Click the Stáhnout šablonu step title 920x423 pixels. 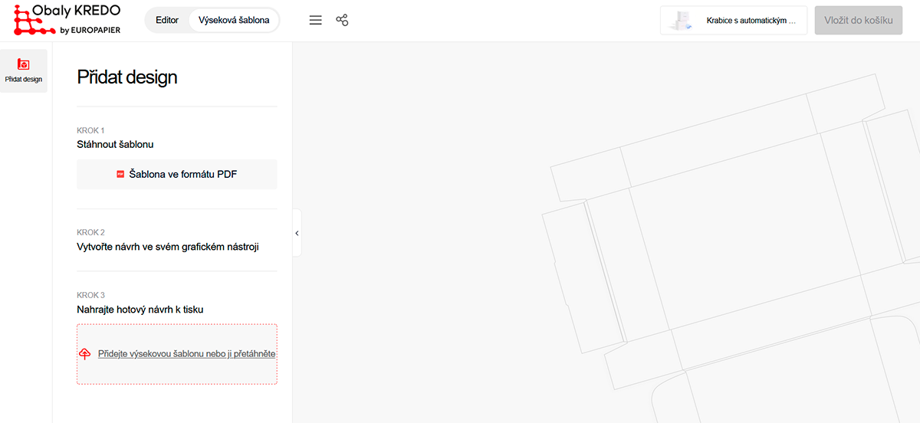coord(116,144)
